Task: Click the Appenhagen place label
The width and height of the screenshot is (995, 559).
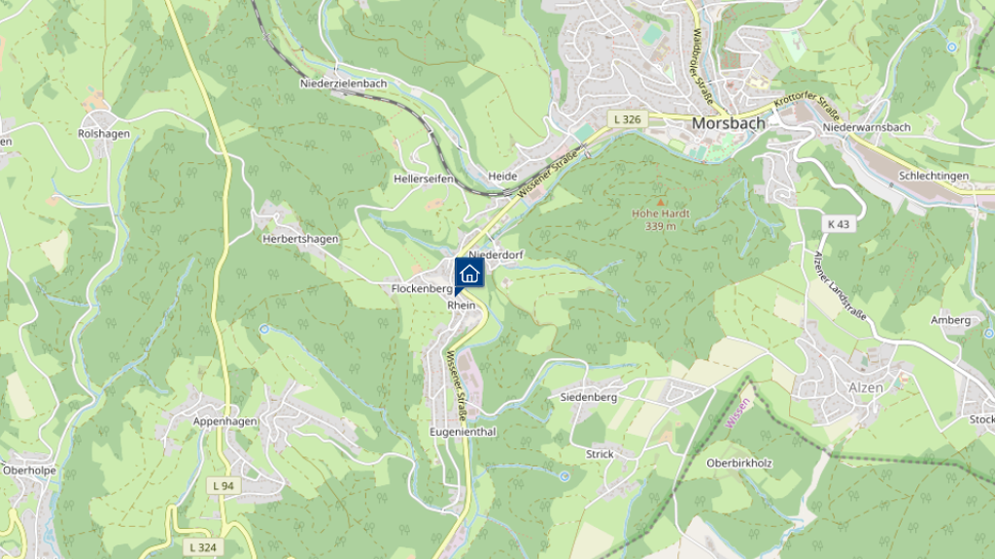Action: pos(225,421)
